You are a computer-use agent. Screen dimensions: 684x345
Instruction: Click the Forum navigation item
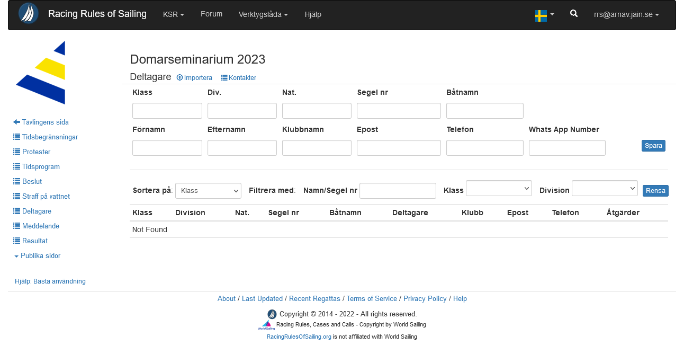(x=211, y=14)
